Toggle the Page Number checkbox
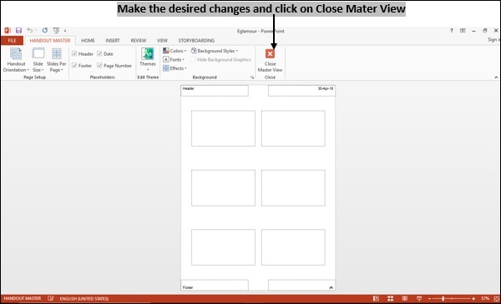This screenshot has height=304, width=501. (99, 65)
